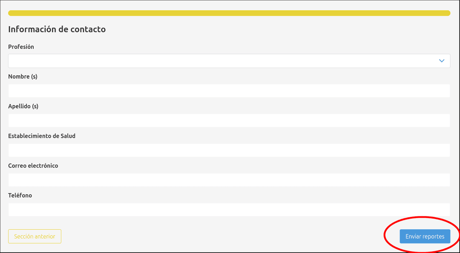
Task: Click the Sección anterior button
Action: point(34,236)
